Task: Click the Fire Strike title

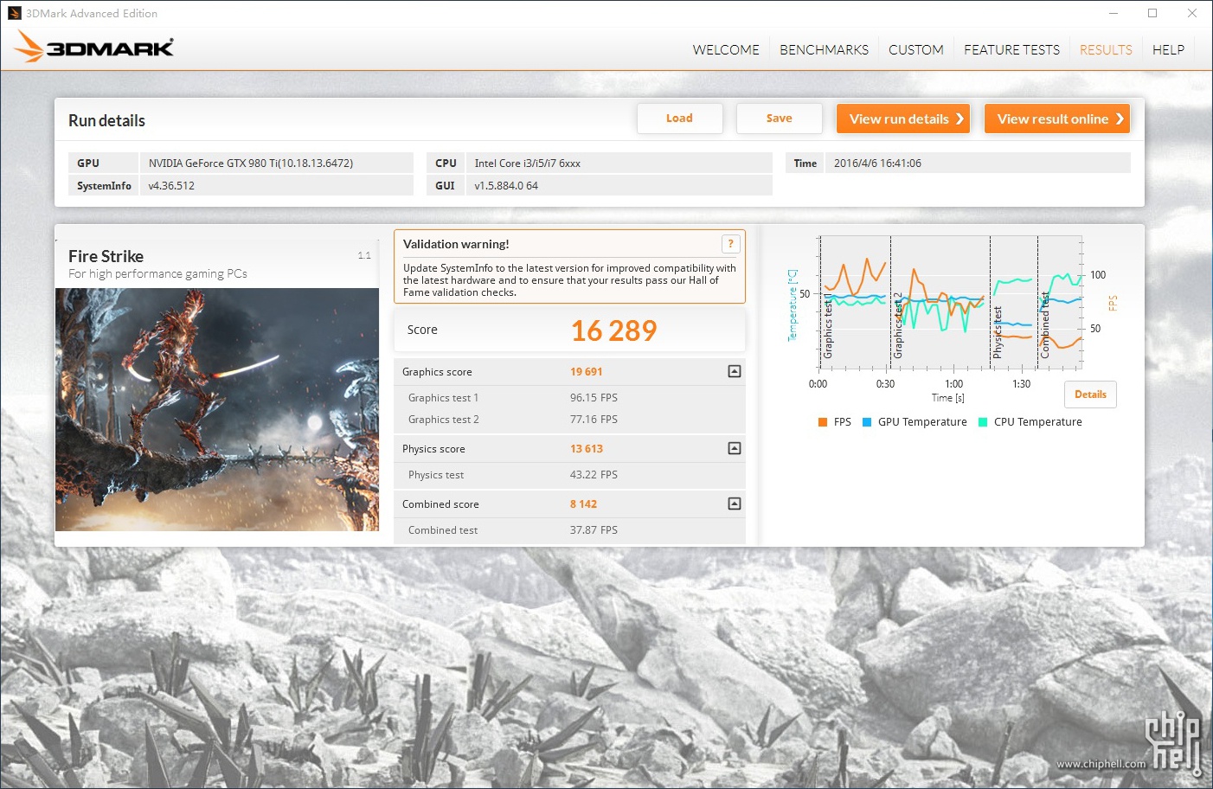Action: (106, 256)
